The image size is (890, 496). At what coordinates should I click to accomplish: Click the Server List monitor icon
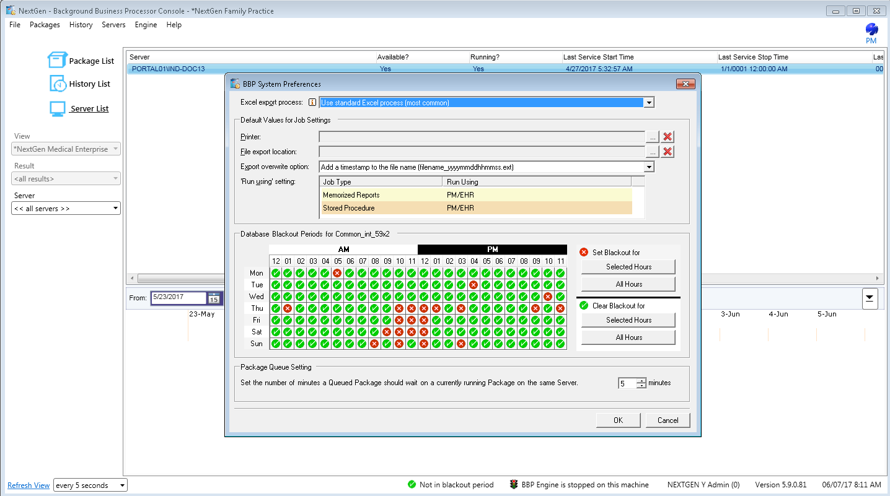(58, 108)
